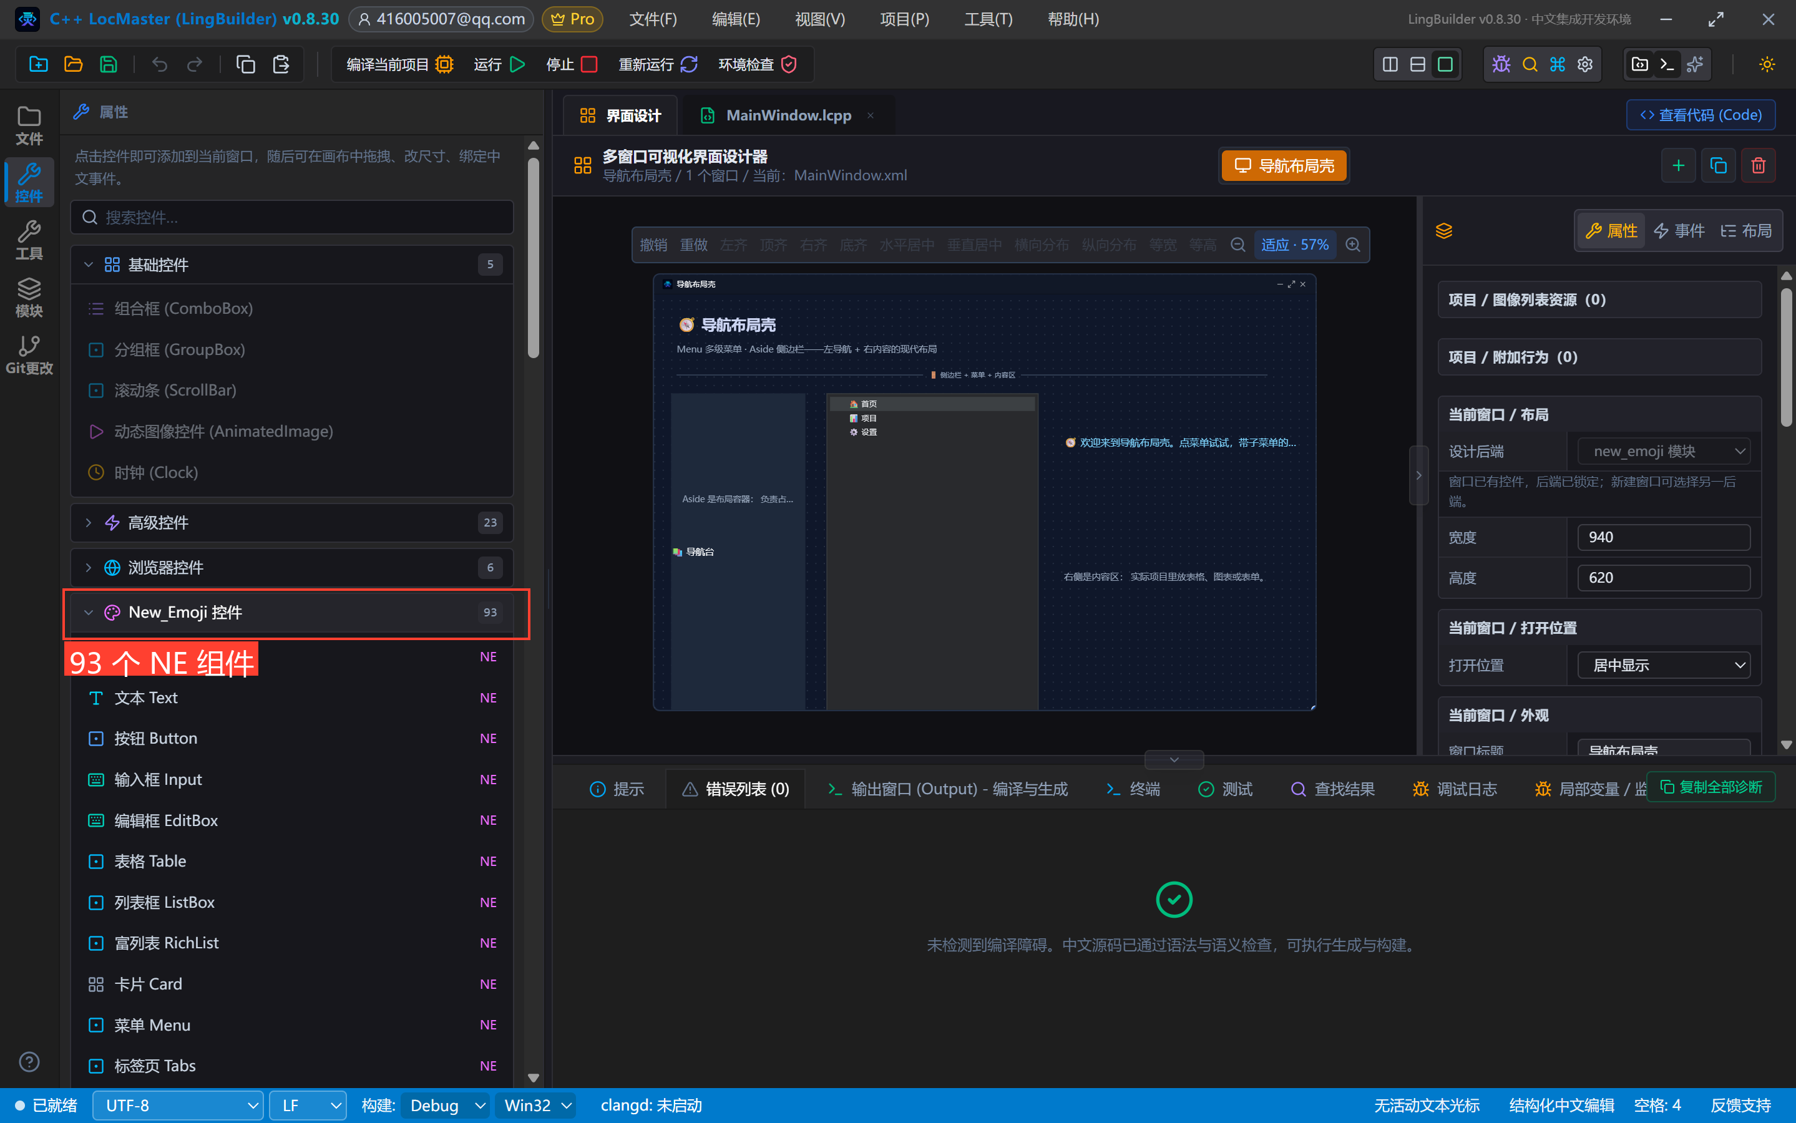Click the paste clipboard icon in toolbar
This screenshot has height=1123, width=1796.
(281, 65)
